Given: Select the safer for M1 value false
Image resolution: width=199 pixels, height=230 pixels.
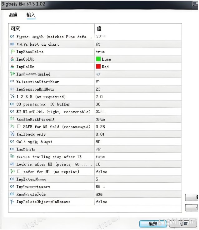Looking at the screenshot, I should 102,172.
